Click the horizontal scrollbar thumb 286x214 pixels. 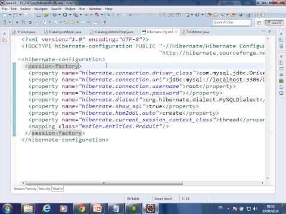pyautogui.click(x=104, y=183)
